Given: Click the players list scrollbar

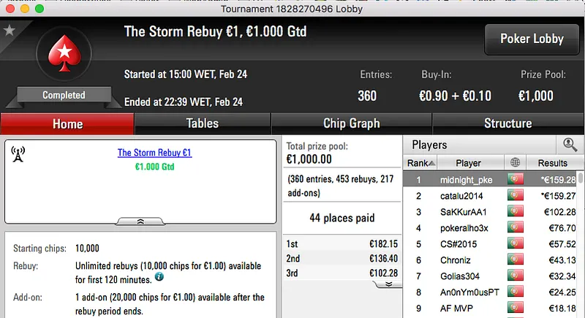Looking at the screenshot, I should point(581,241).
